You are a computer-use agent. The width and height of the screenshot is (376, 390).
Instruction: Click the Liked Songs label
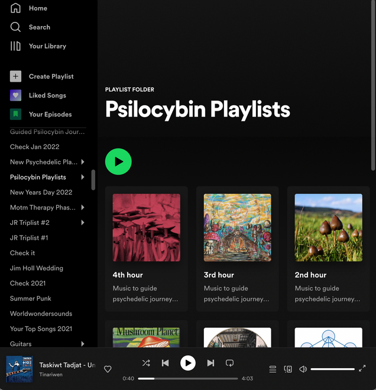(47, 95)
